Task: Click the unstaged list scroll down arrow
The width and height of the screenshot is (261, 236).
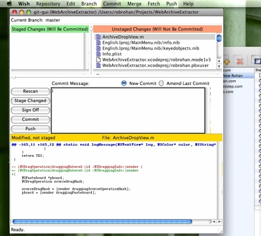Action: [219, 66]
